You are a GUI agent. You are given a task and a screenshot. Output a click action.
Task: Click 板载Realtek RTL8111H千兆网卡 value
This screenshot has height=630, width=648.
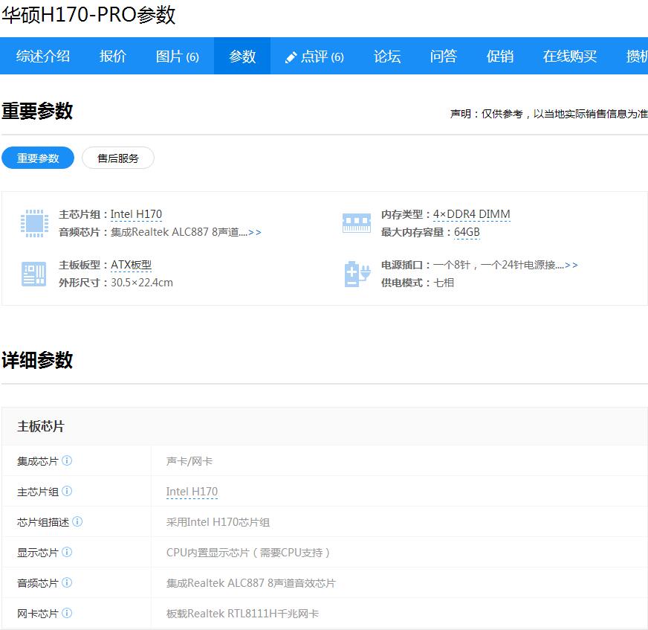tap(242, 614)
